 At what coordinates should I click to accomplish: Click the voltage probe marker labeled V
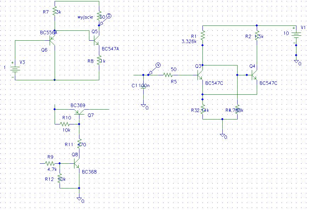tap(158, 65)
